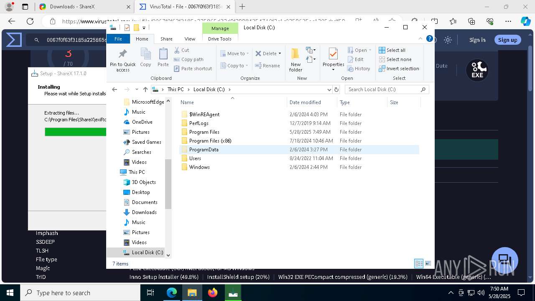
Task: Click the Paste ribbon icon
Action: [x=163, y=57]
